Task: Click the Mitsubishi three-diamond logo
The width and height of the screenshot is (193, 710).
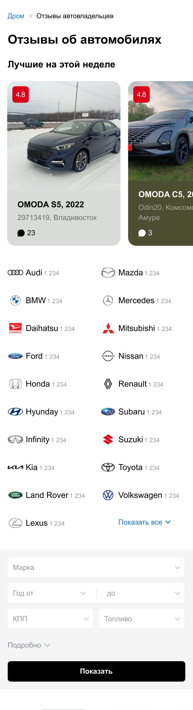Action: coord(108,328)
